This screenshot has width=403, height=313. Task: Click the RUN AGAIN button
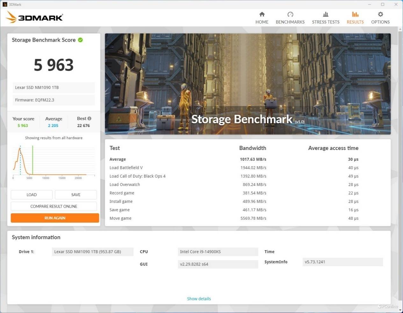pyautogui.click(x=55, y=218)
